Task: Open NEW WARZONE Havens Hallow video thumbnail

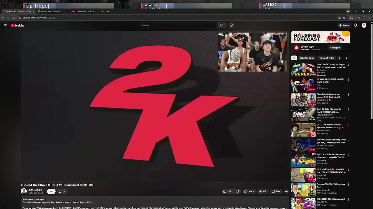Action: (x=303, y=174)
